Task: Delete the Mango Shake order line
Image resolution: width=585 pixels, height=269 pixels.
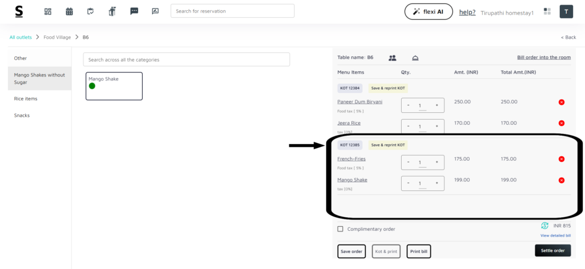Action: (x=561, y=180)
